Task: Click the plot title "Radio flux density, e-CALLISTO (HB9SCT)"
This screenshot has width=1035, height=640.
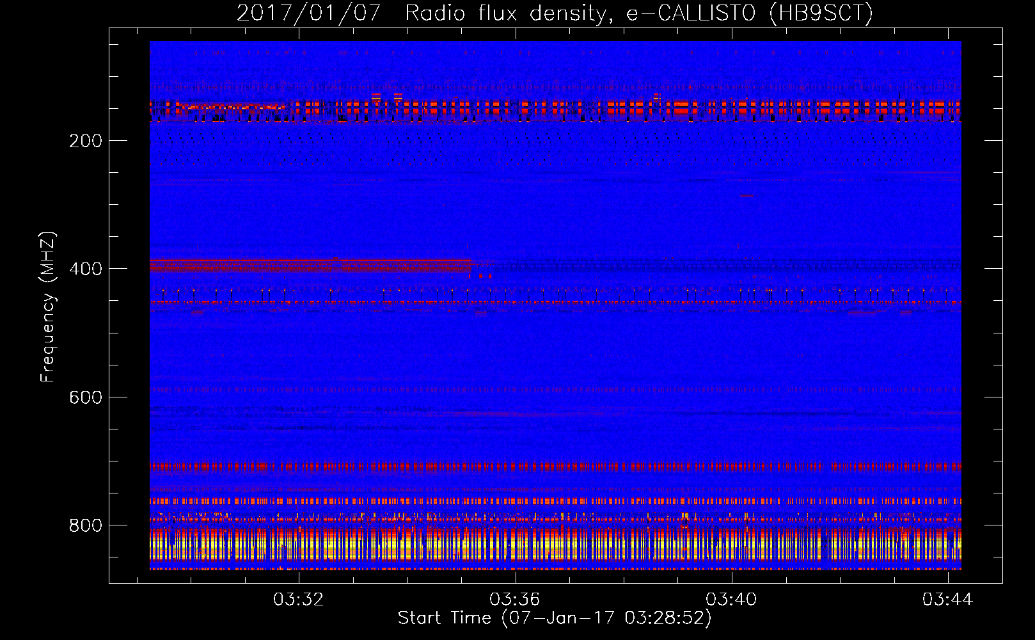Action: 638,13
